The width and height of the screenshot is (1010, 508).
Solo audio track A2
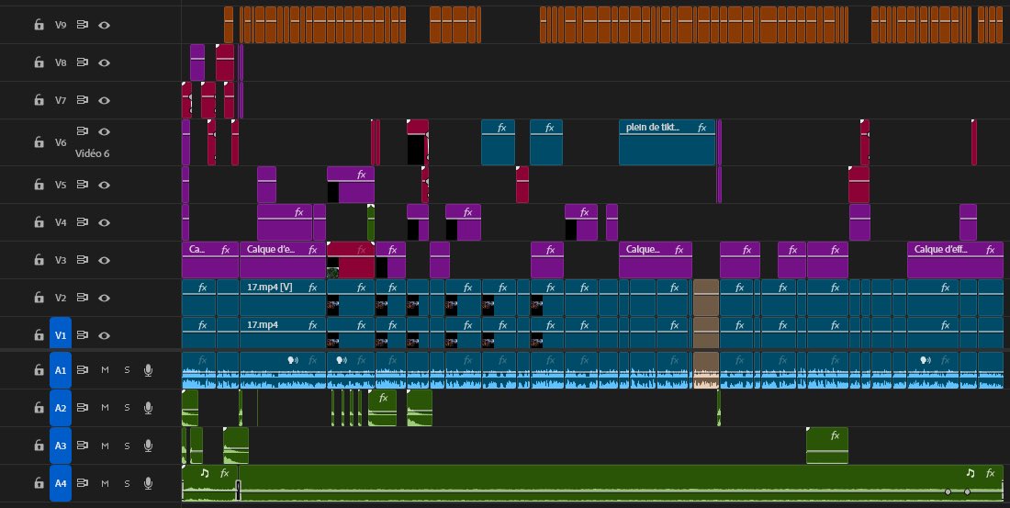pos(127,408)
